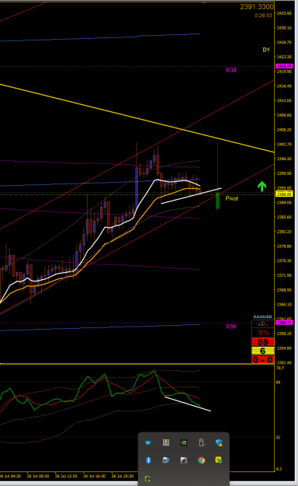The height and width of the screenshot is (486, 298).
Task: Click the dark gray square tray icon
Action: [x=183, y=460]
